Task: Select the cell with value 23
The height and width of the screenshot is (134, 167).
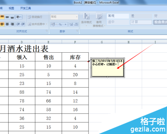Action: [x=22, y=83]
